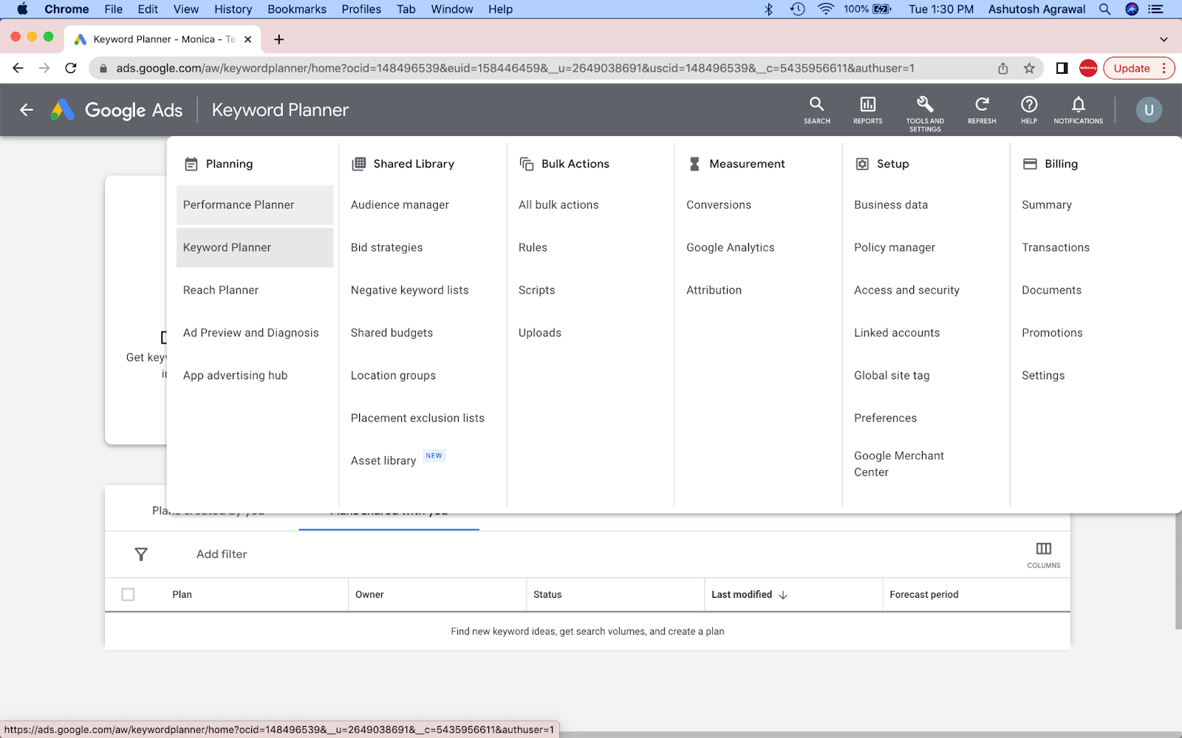
Task: Open Siri from the menu bar
Action: point(1132,9)
